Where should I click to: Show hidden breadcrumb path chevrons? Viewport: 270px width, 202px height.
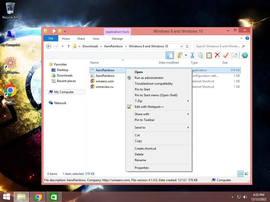click(x=79, y=46)
